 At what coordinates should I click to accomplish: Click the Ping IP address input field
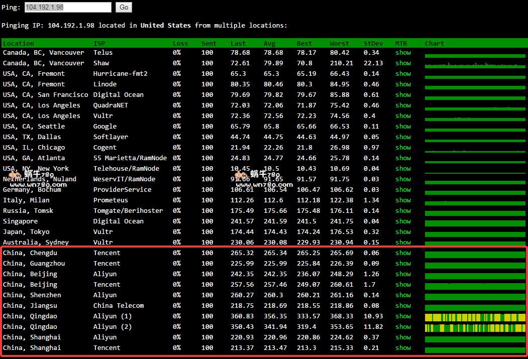(67, 8)
